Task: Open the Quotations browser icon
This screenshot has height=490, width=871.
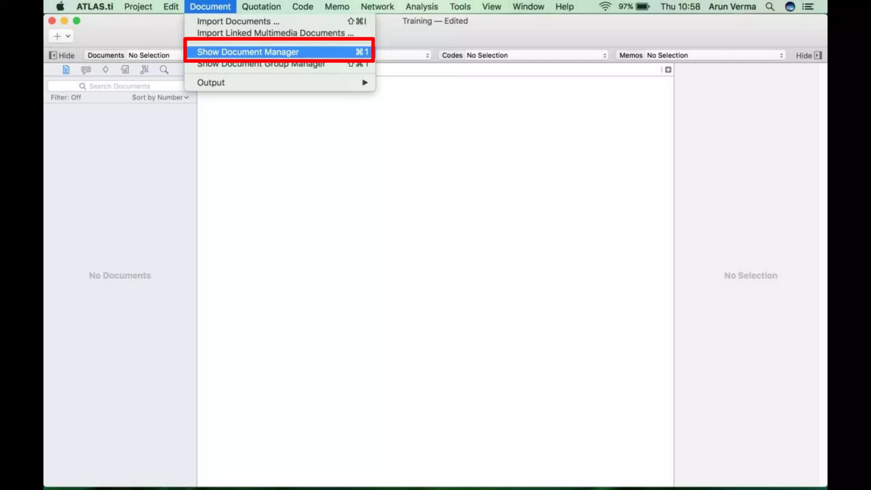Action: click(86, 70)
